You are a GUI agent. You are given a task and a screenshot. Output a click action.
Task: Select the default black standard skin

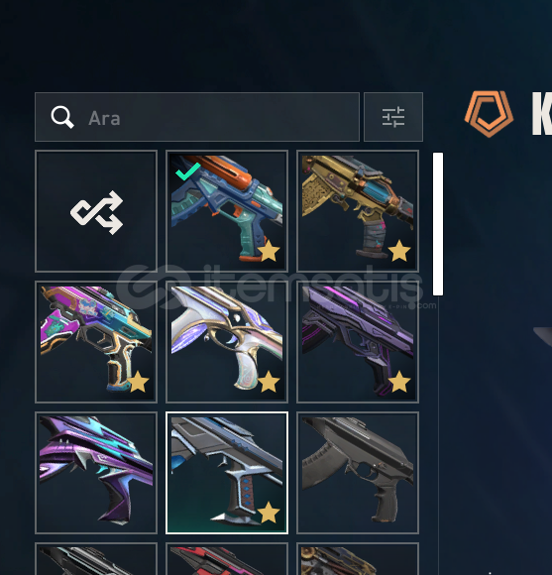pyautogui.click(x=358, y=473)
